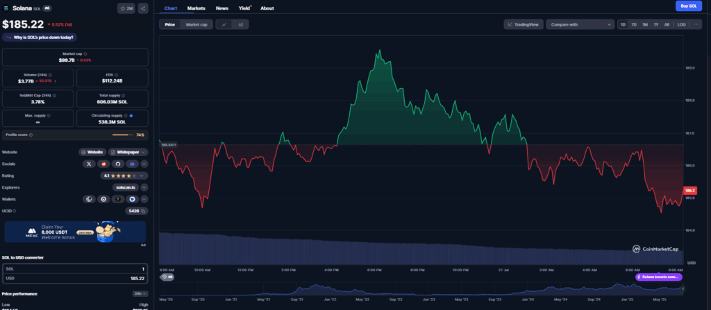Open the Compare with dropdown
This screenshot has height=310, width=711.
point(580,24)
